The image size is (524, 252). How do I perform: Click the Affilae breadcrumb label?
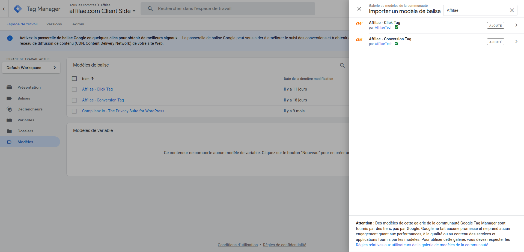(105, 5)
